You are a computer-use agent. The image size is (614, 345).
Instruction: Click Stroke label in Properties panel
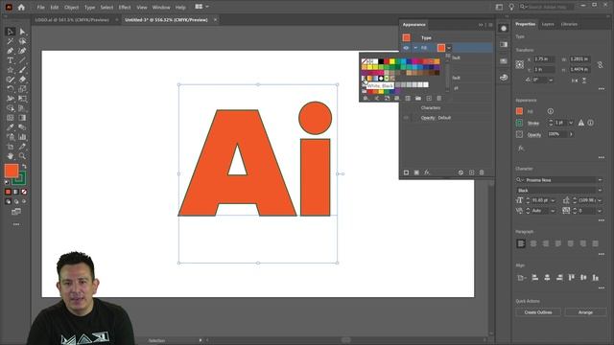(533, 123)
